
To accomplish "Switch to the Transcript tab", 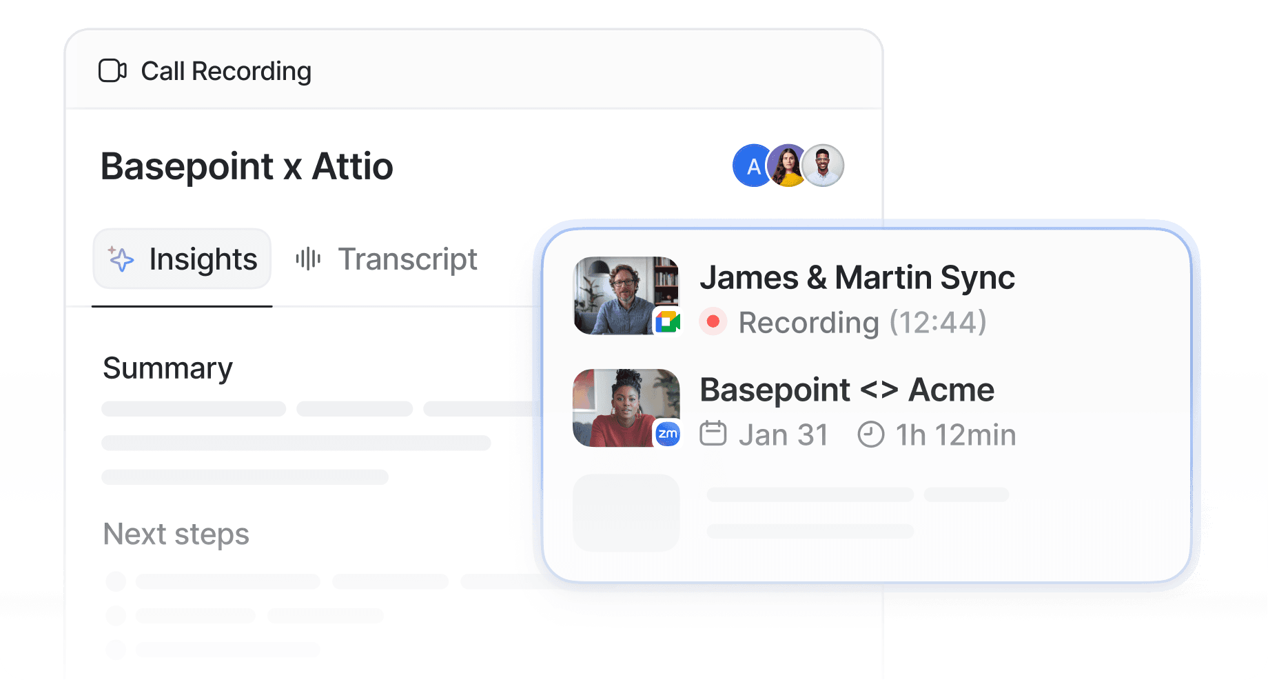I will click(407, 259).
